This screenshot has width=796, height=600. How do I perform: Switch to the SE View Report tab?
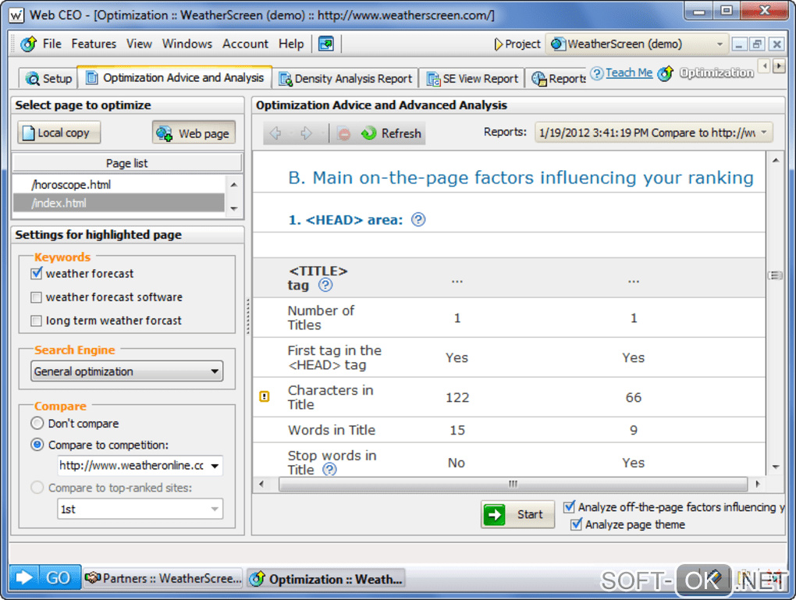[x=473, y=79]
